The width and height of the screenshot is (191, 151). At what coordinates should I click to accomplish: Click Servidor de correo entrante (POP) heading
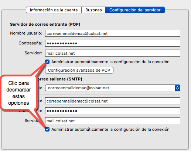[45, 24]
